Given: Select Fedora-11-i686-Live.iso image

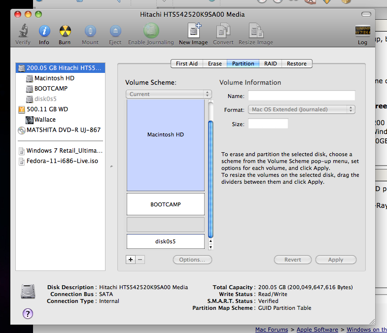Looking at the screenshot, I should click(x=61, y=161).
